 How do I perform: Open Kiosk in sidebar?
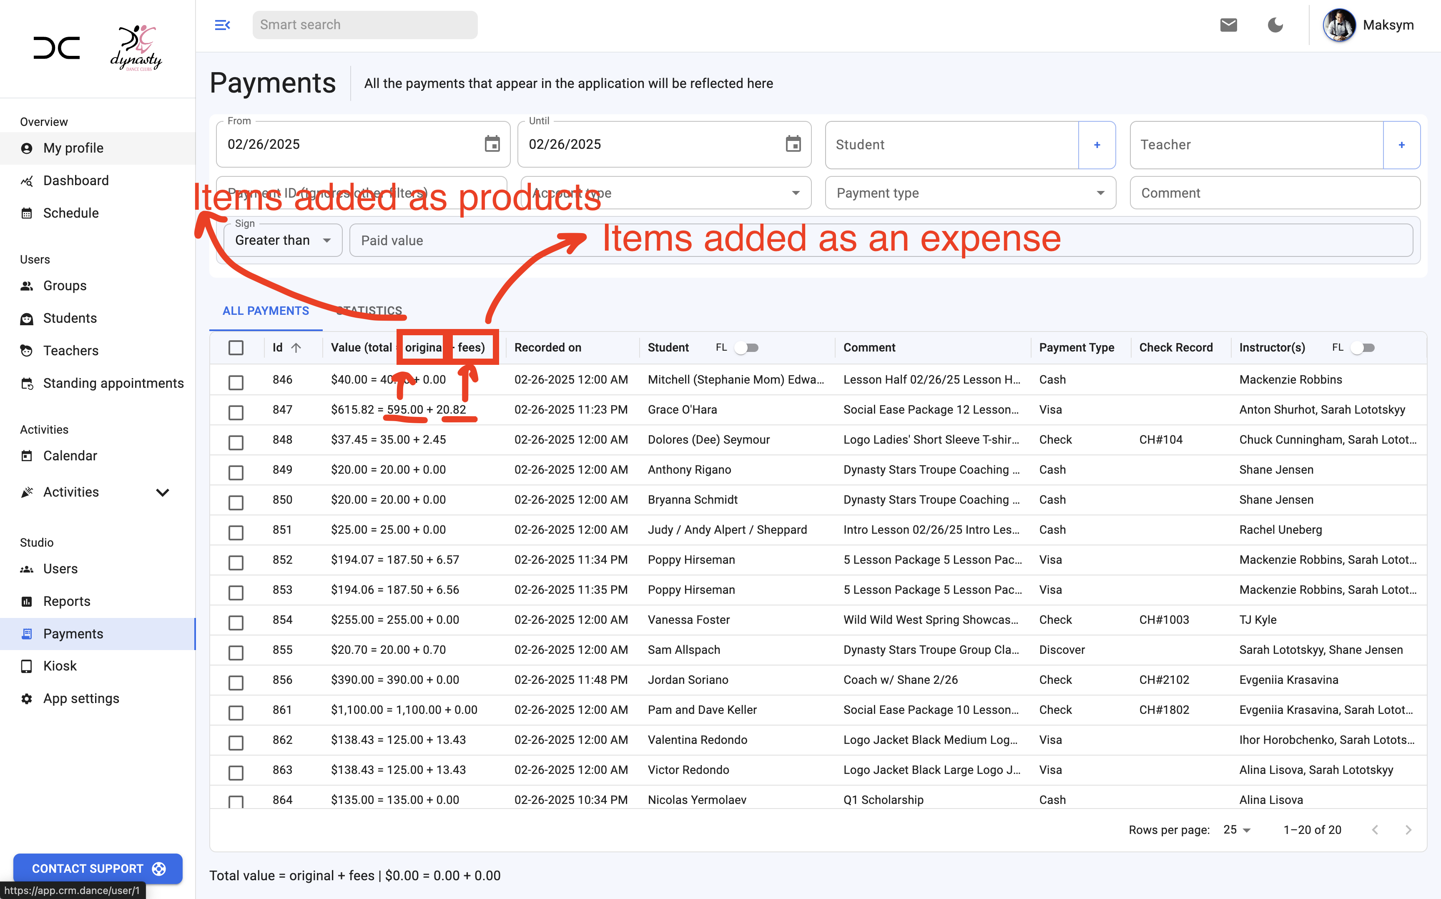98,666
